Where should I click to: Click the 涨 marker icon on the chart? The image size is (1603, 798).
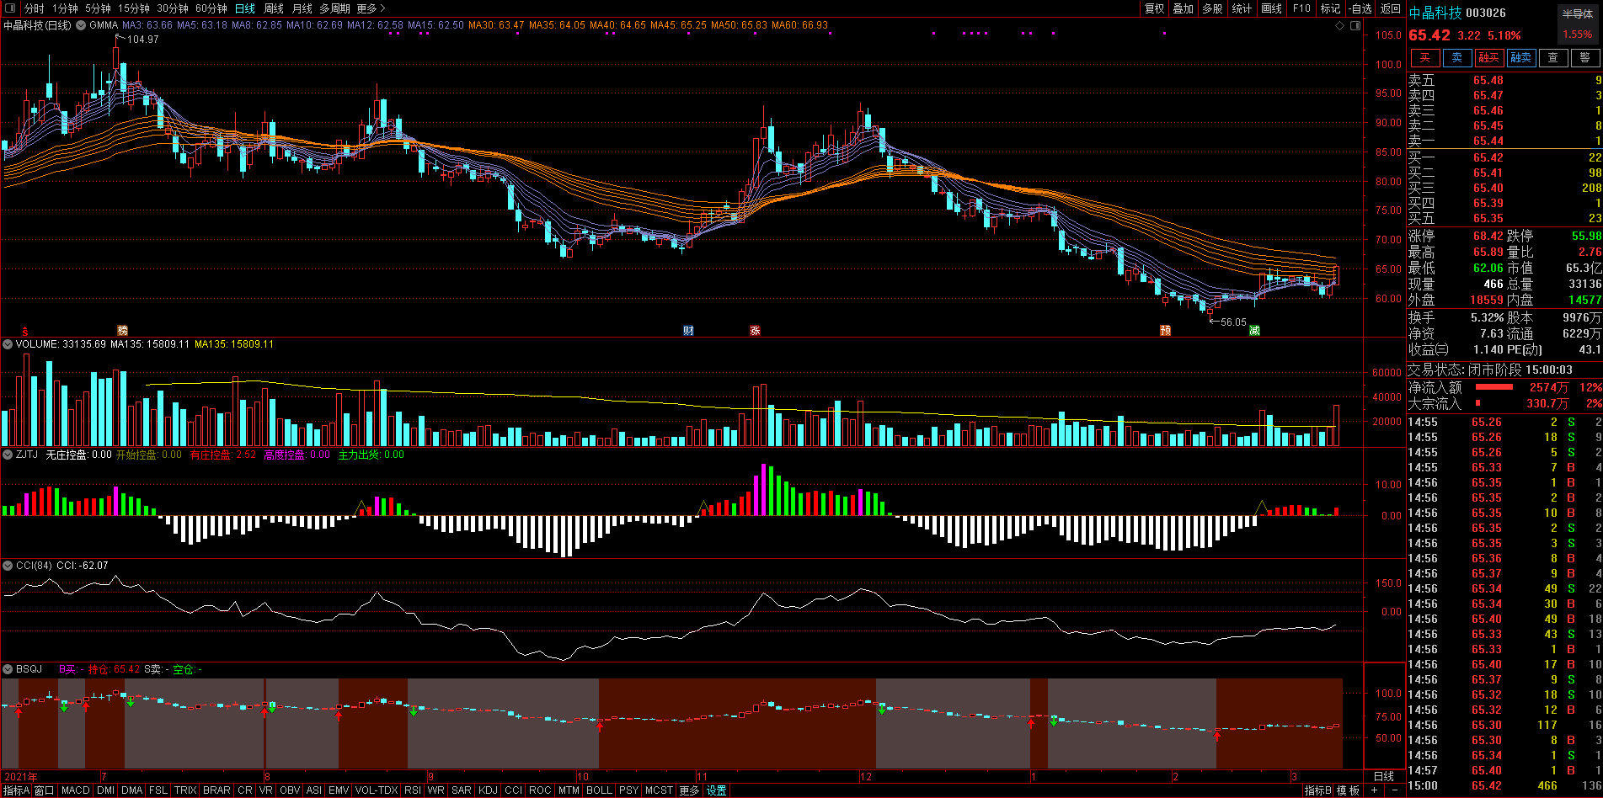click(x=755, y=331)
